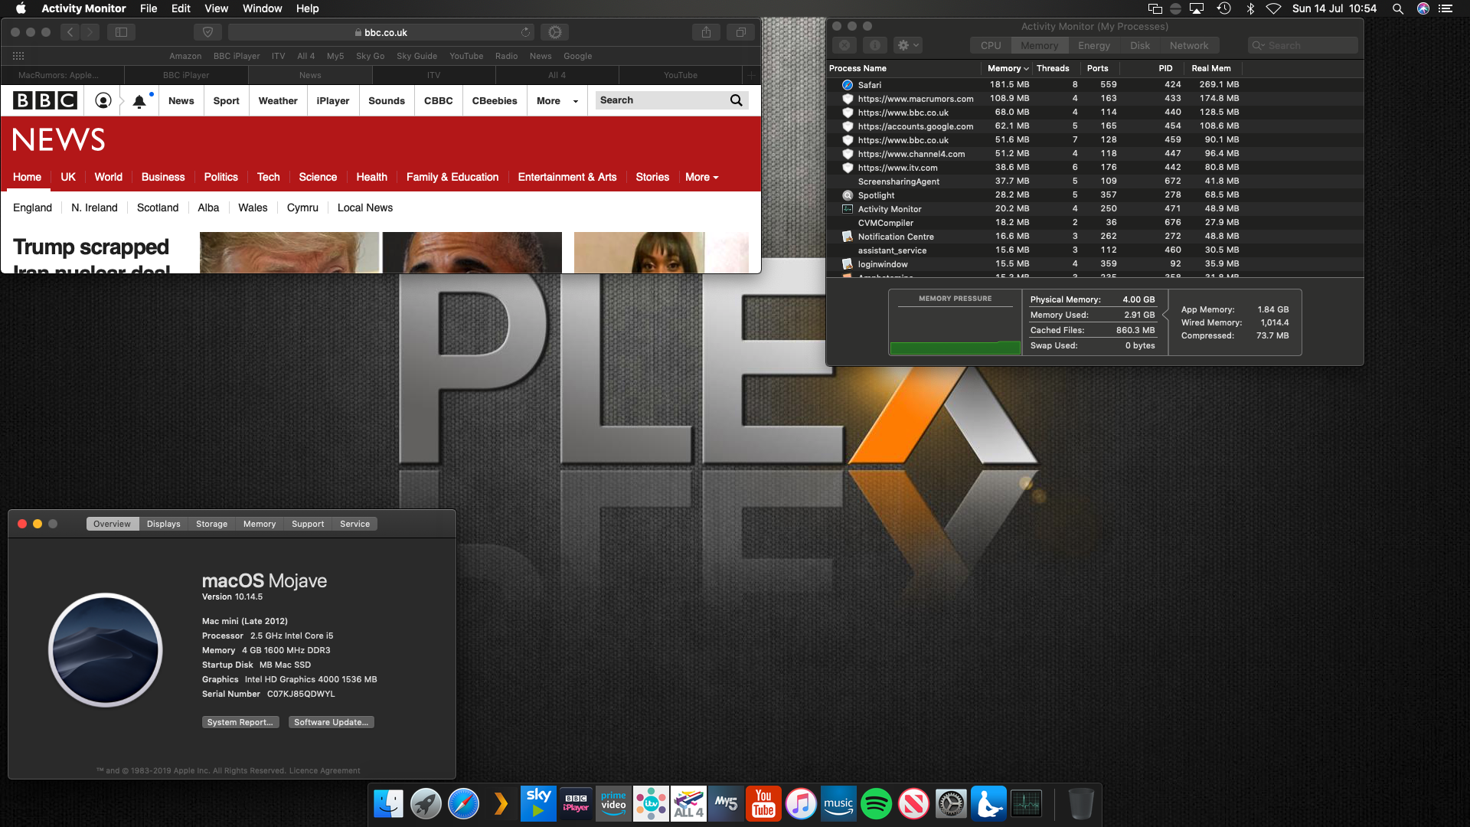Open Notification Centre list icon in menu bar
Image resolution: width=1470 pixels, height=827 pixels.
pyautogui.click(x=1445, y=8)
